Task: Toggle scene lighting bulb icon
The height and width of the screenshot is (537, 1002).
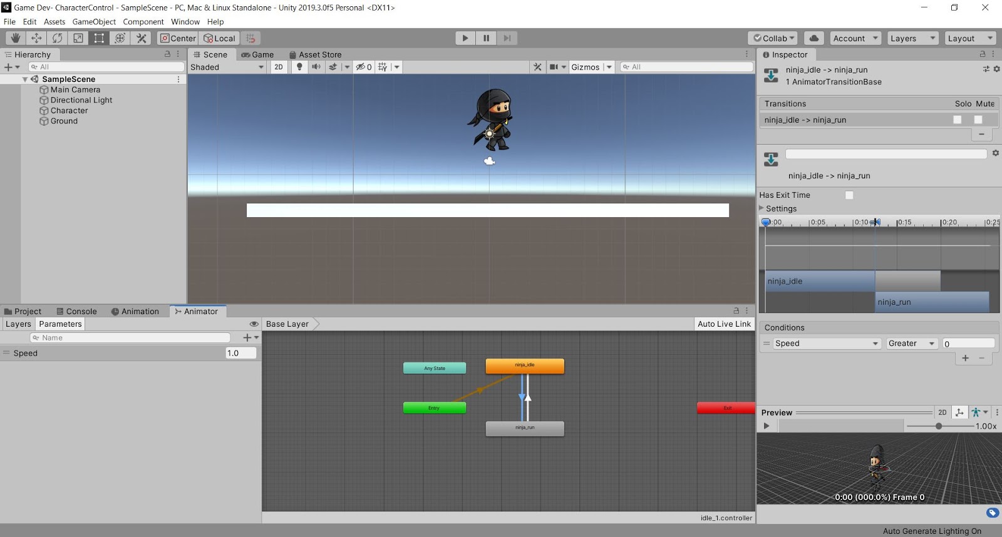Action: pyautogui.click(x=299, y=67)
